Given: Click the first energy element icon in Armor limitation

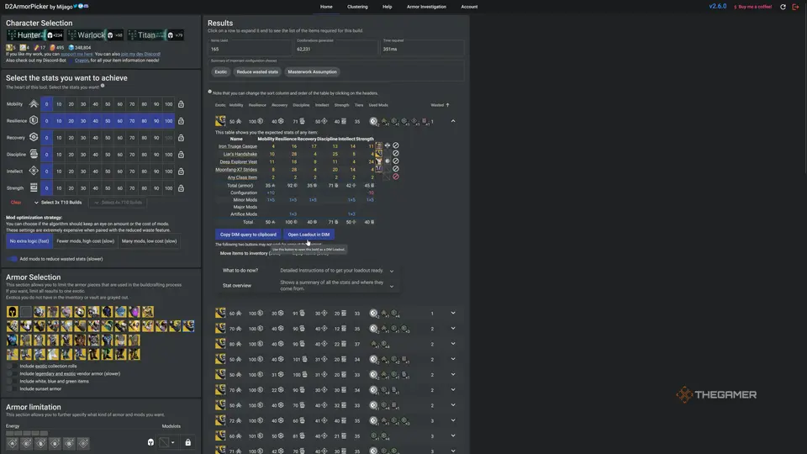Looking at the screenshot, I should pyautogui.click(x=13, y=443).
